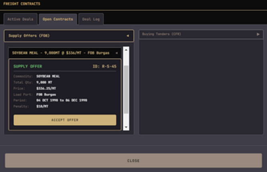267x172 pixels.
Task: Collapse the Soybean Meal 9,000MT offer row
Action: (x=60, y=53)
